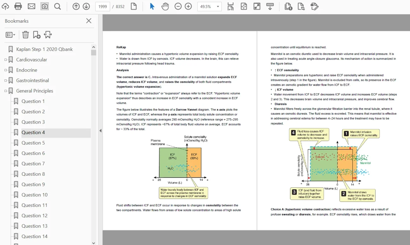The image size is (410, 245).
Task: Jump to Question 13 bookmark
Action: coord(34,226)
